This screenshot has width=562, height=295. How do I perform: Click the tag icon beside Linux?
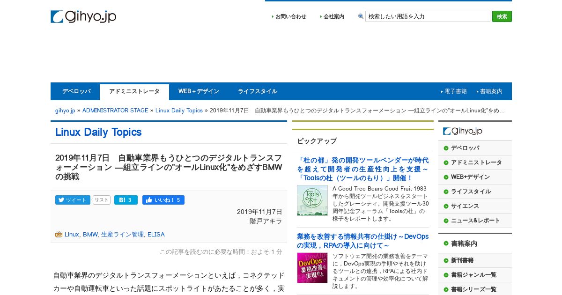(x=59, y=234)
